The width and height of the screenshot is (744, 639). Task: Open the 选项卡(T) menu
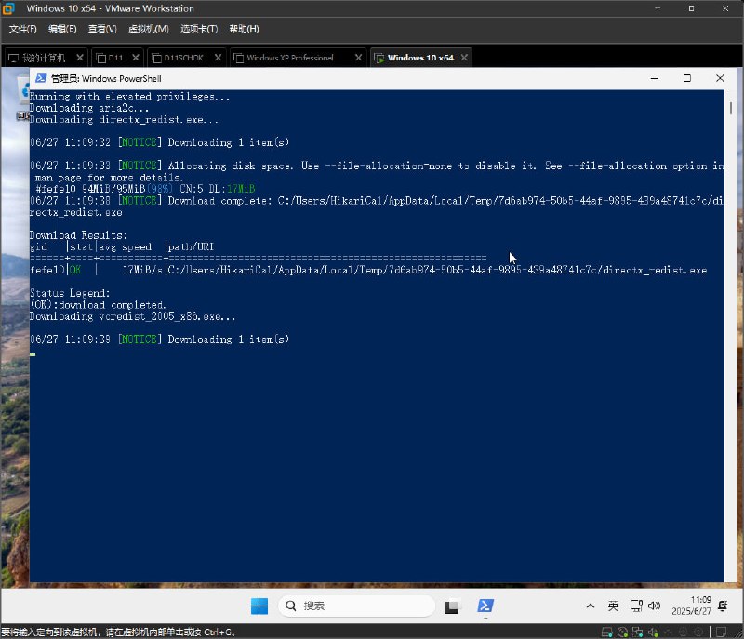click(199, 29)
